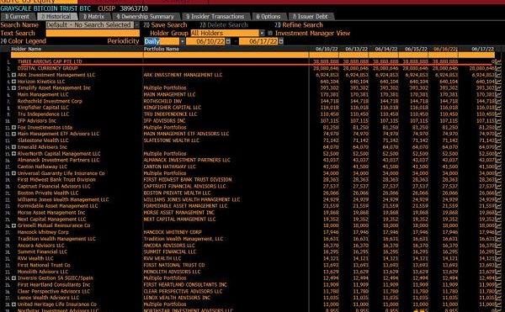Open chart icon for Hancock Whitney Corp row
Screen dimensions: 505x312
click(498, 232)
